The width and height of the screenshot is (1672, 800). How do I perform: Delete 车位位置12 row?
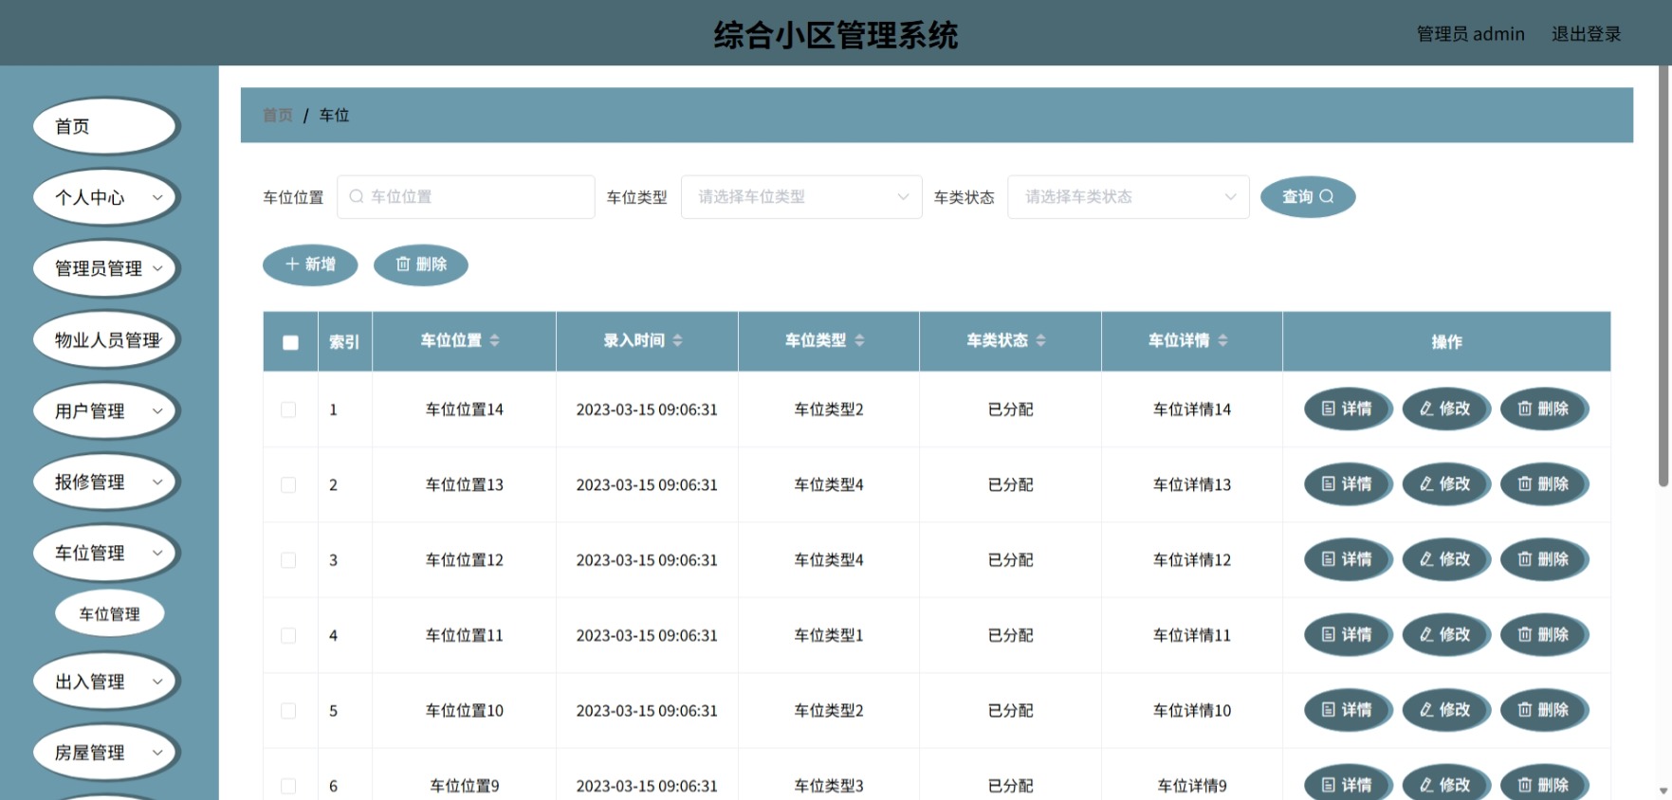coord(1544,559)
